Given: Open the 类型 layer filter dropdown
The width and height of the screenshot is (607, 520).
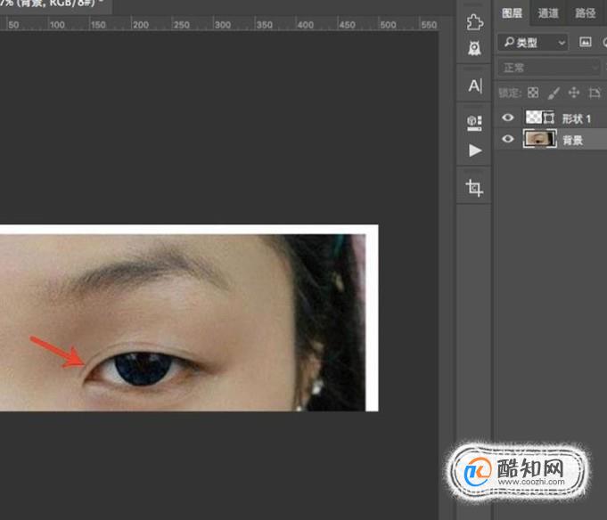Looking at the screenshot, I should [x=533, y=42].
